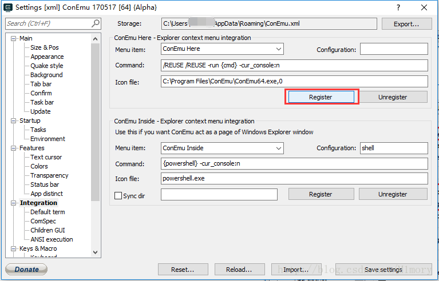Collapse the Startup tree node
The height and width of the screenshot is (281, 439).
point(13,121)
